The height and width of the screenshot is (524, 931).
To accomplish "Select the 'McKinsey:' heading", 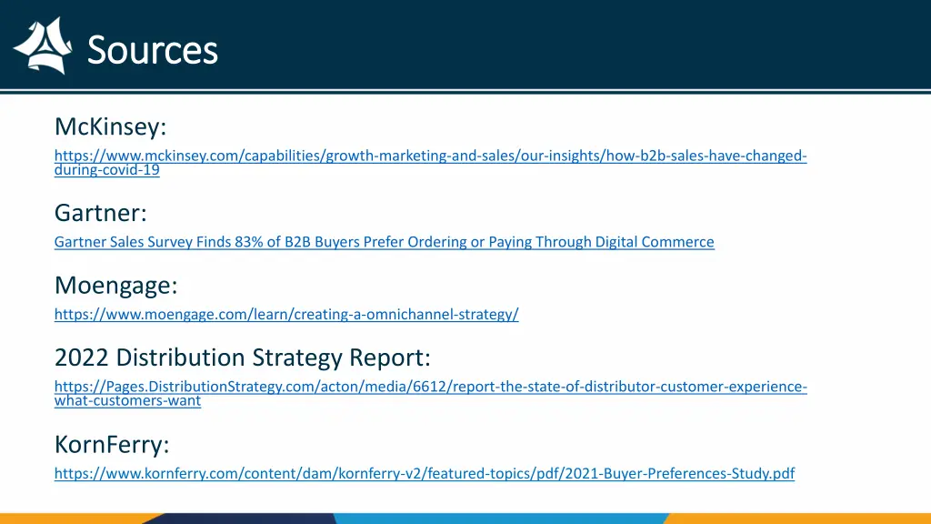I will 110,126.
